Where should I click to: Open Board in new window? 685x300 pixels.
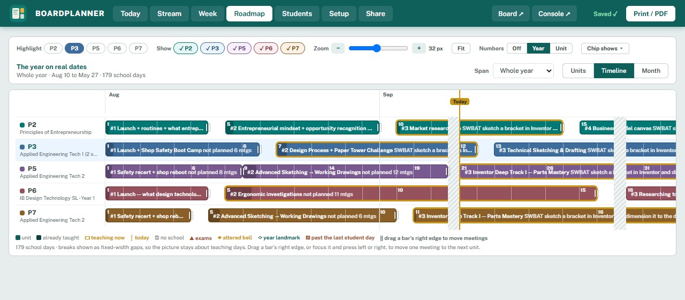tap(511, 13)
